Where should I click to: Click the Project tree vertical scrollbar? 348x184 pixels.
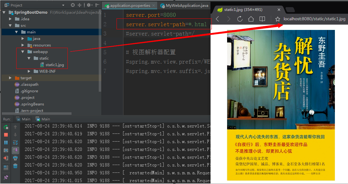(x=100, y=51)
